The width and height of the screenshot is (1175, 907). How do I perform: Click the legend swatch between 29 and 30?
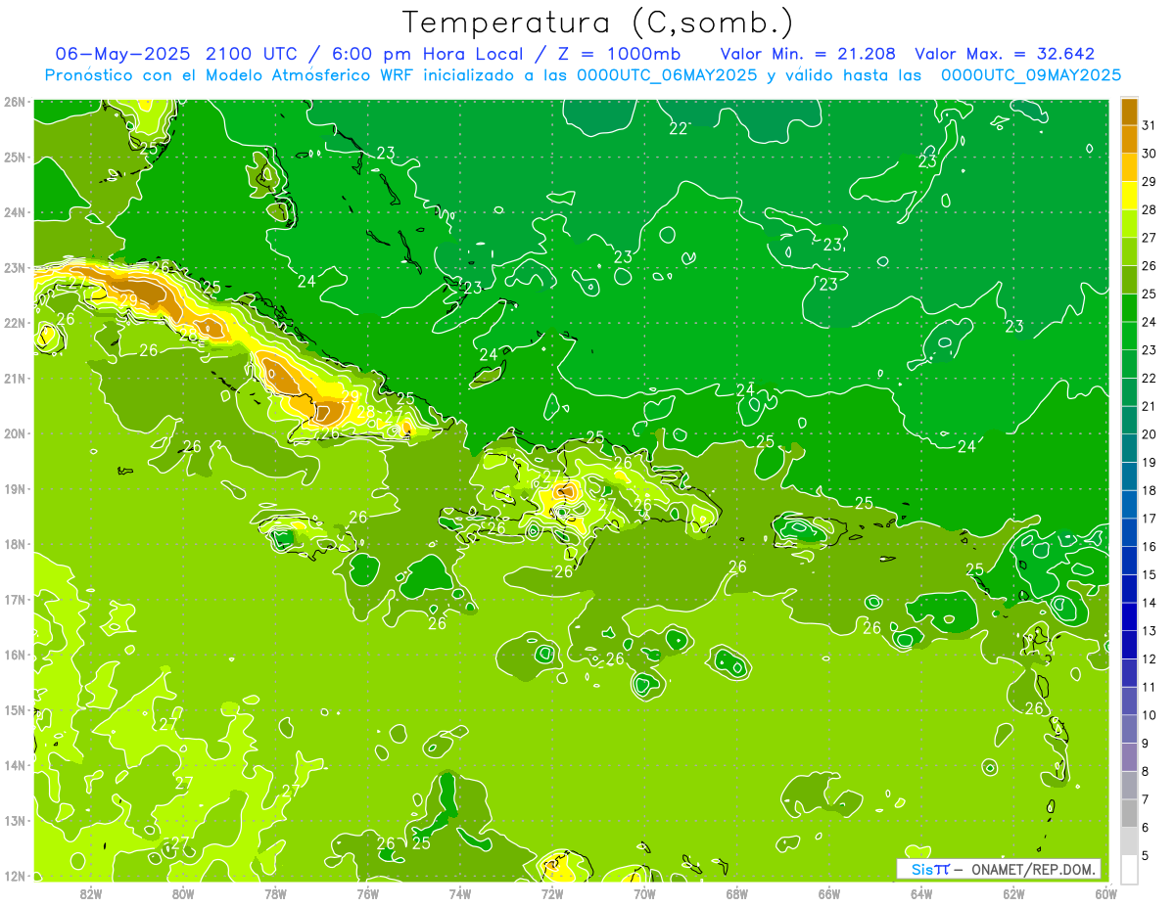click(x=1129, y=167)
